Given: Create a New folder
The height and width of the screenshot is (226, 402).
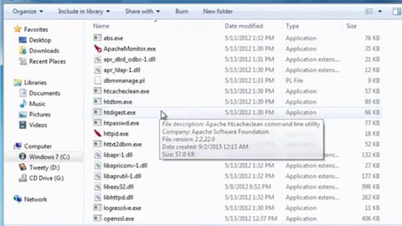Looking at the screenshot, I should tap(218, 11).
